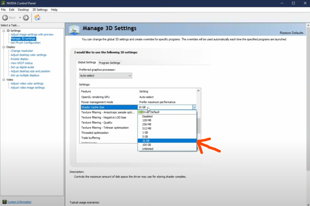The height and width of the screenshot is (206, 310).
Task: Open the Edit menu
Action: pos(12,10)
